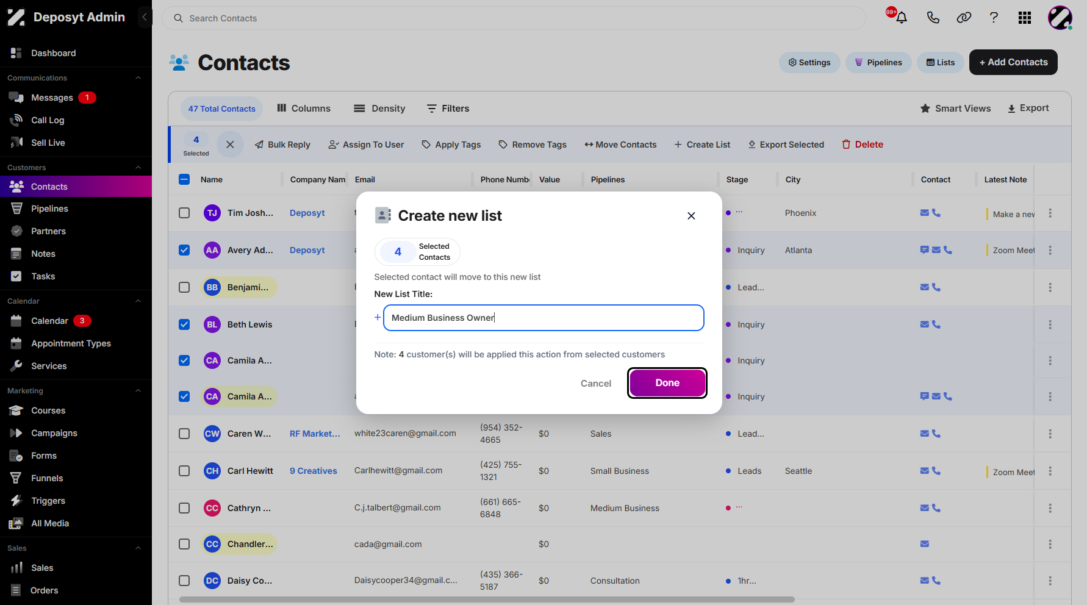Click phone icon in Tim Josh row
The height and width of the screenshot is (605, 1087).
point(936,213)
